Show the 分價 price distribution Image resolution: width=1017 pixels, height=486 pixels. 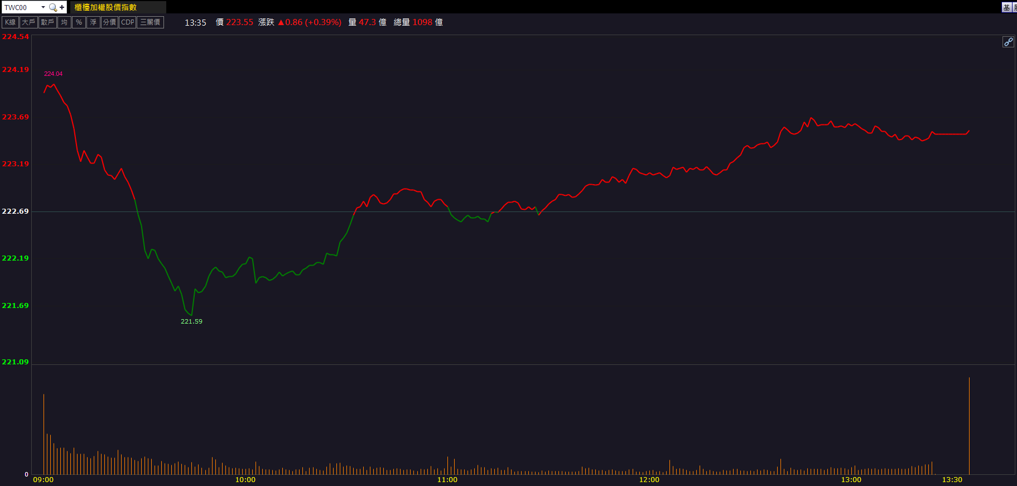pyautogui.click(x=109, y=22)
